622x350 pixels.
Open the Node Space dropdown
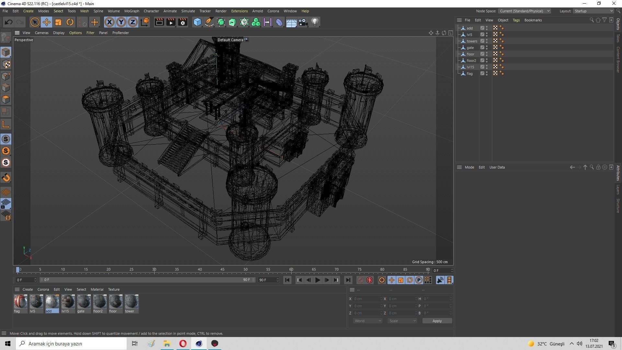tap(524, 11)
